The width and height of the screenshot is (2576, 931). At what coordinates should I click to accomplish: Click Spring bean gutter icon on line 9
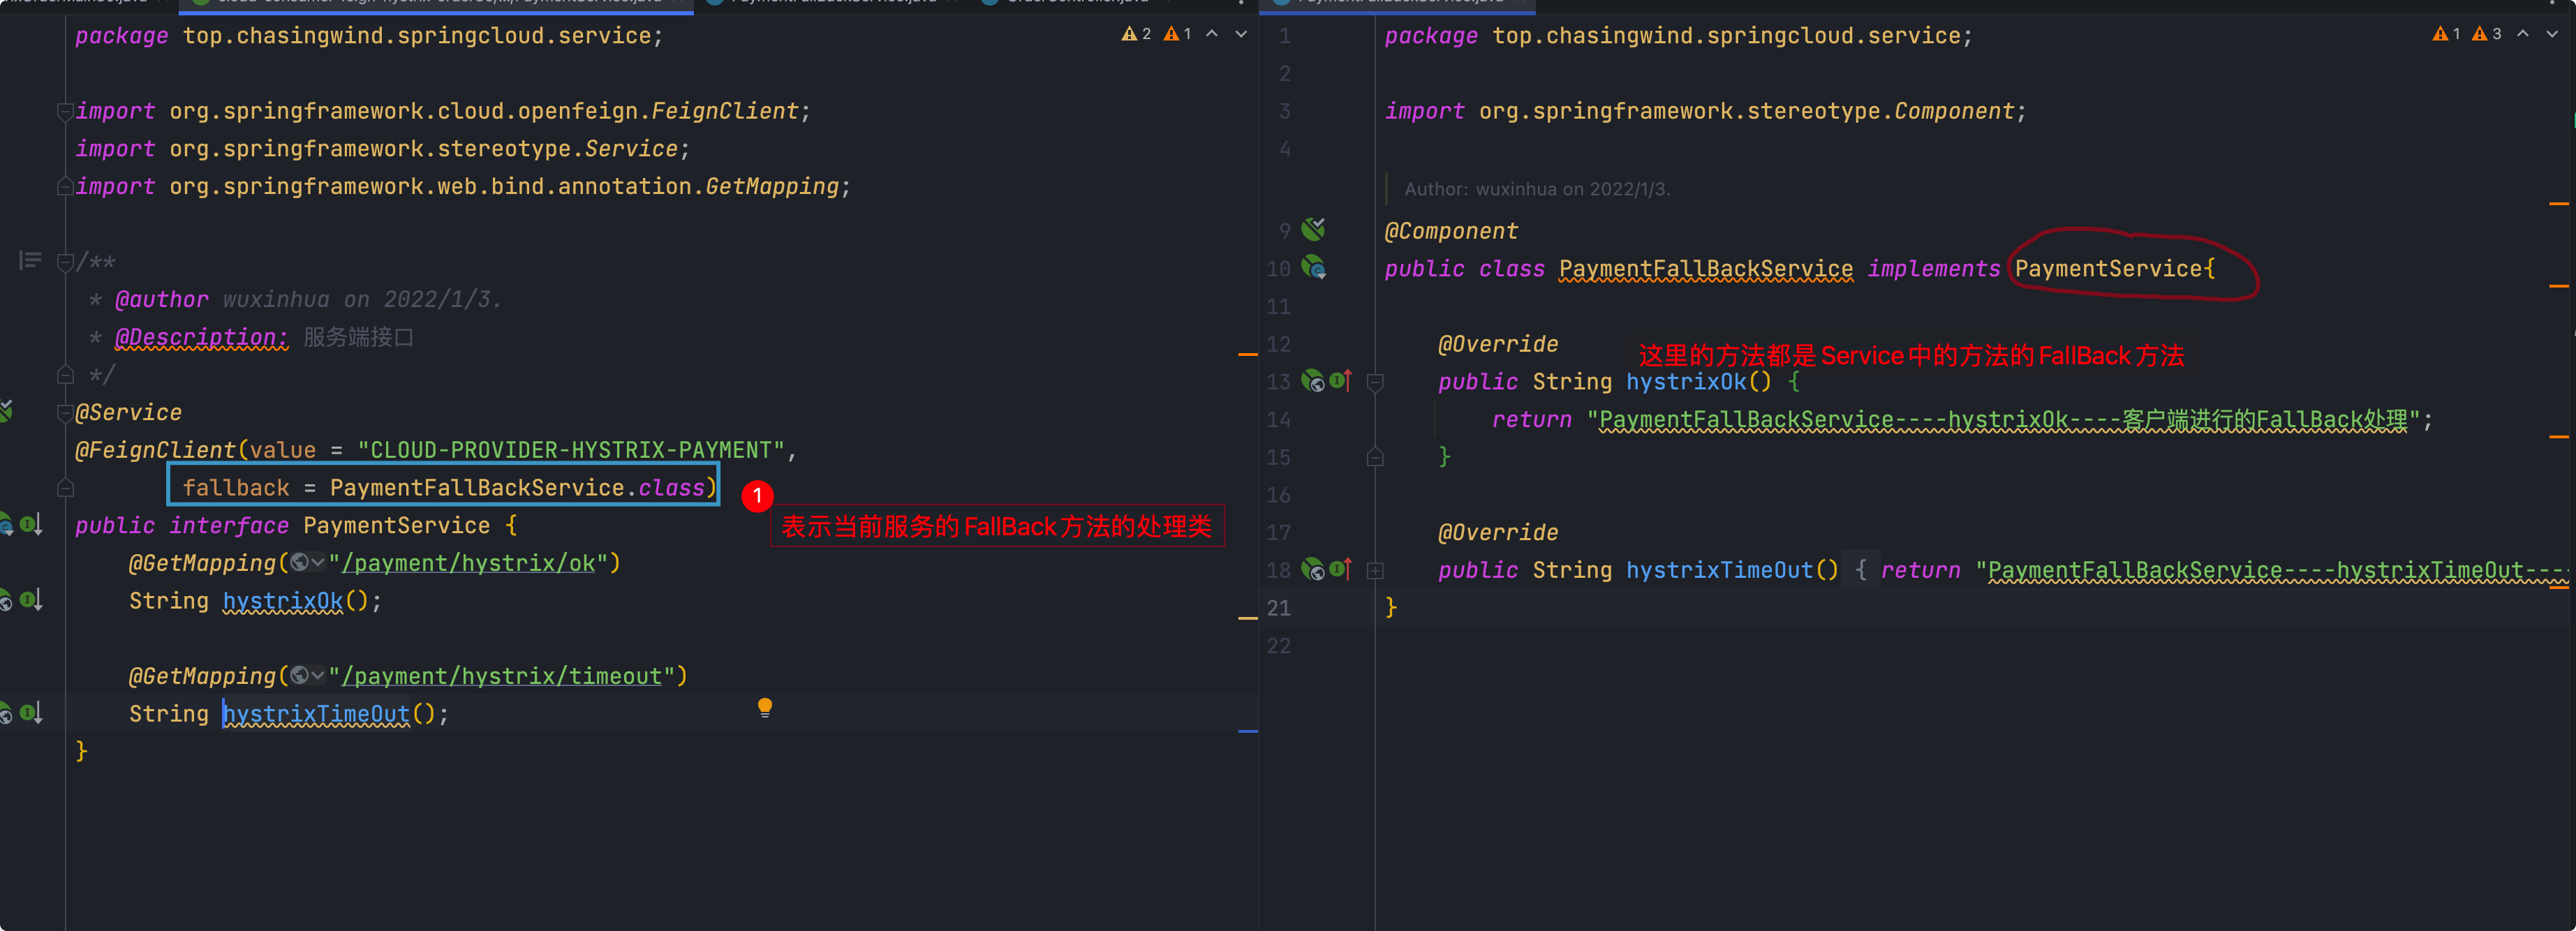1313,230
